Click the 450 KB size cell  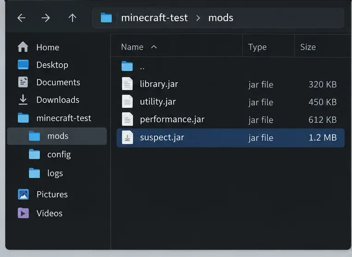click(322, 102)
